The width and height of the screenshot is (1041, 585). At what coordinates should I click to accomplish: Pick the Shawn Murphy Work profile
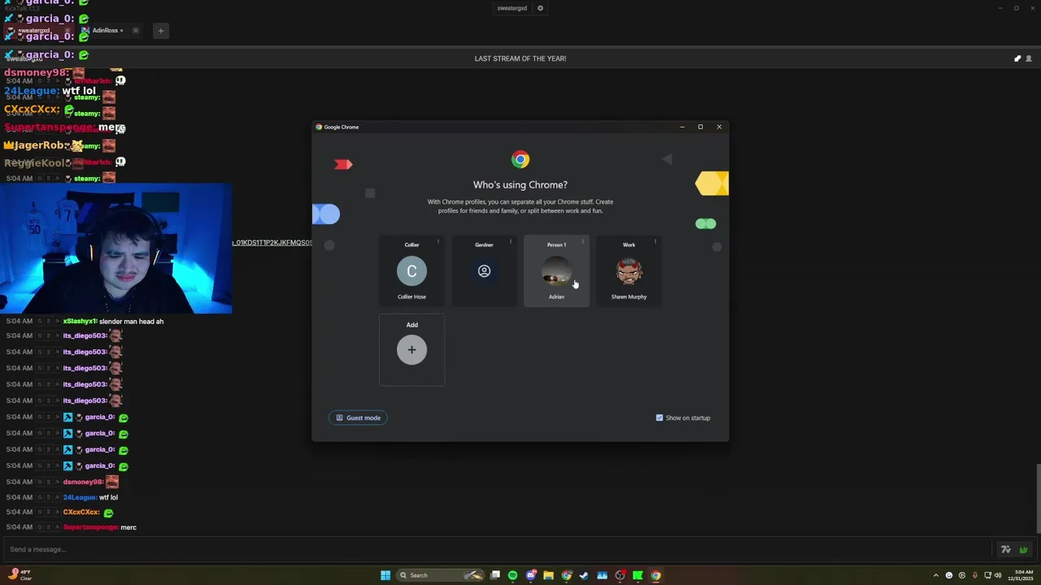click(629, 271)
